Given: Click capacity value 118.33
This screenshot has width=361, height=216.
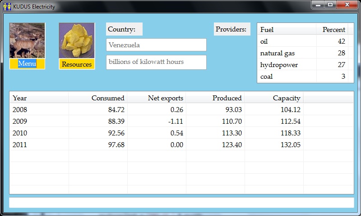Looking at the screenshot, I should [291, 133].
